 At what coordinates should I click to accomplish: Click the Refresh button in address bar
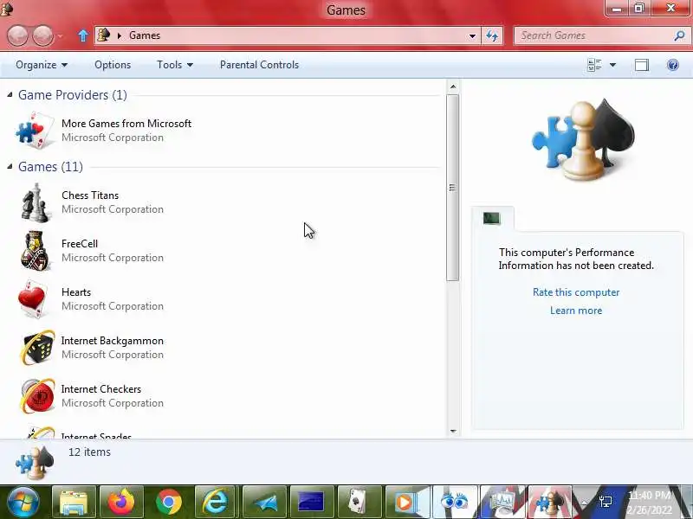click(x=492, y=35)
